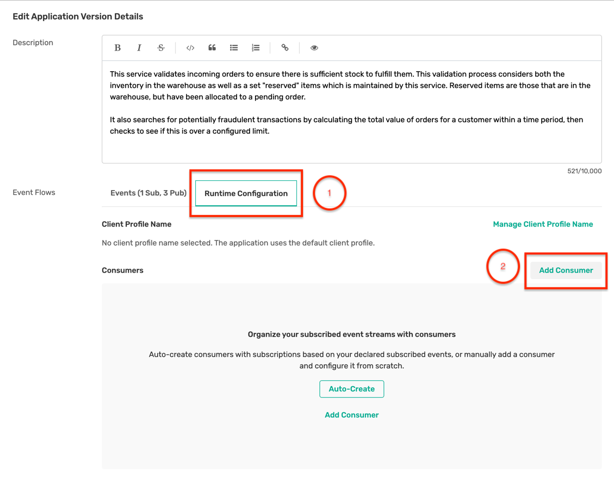This screenshot has height=479, width=614.
Task: Apply italic formatting in the description editor
Action: pyautogui.click(x=139, y=48)
